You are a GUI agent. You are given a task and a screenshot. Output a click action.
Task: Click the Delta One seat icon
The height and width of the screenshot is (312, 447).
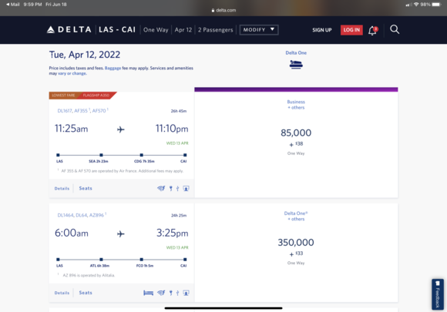tap(296, 65)
